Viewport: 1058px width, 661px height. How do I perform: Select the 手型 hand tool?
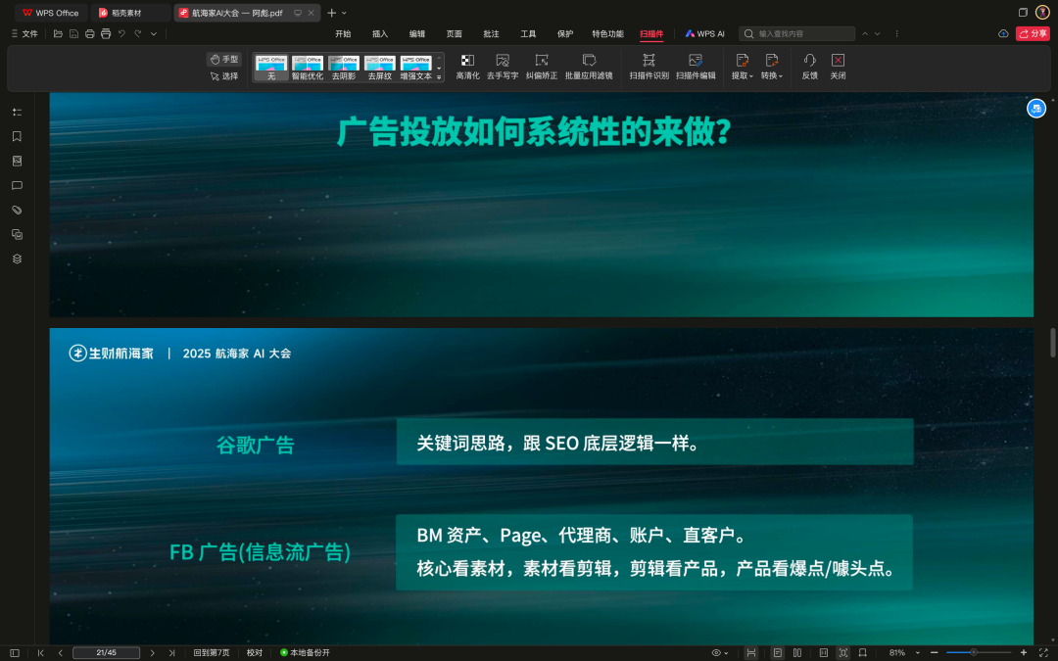[x=224, y=60]
